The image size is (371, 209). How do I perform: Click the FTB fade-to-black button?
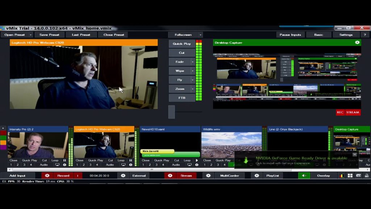point(182,98)
